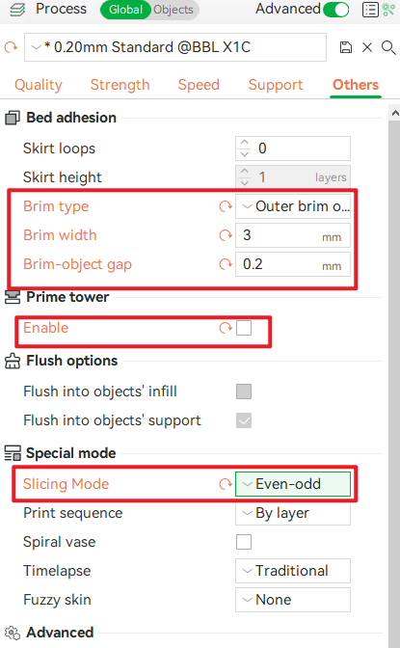
Task: Open the Brim type dropdown
Action: (293, 206)
